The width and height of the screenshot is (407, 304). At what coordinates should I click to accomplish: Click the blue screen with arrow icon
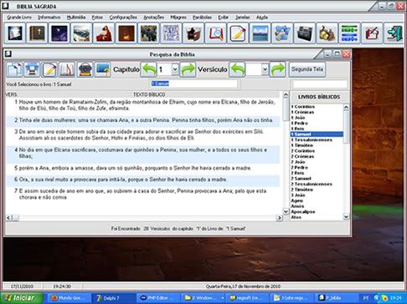point(103,69)
